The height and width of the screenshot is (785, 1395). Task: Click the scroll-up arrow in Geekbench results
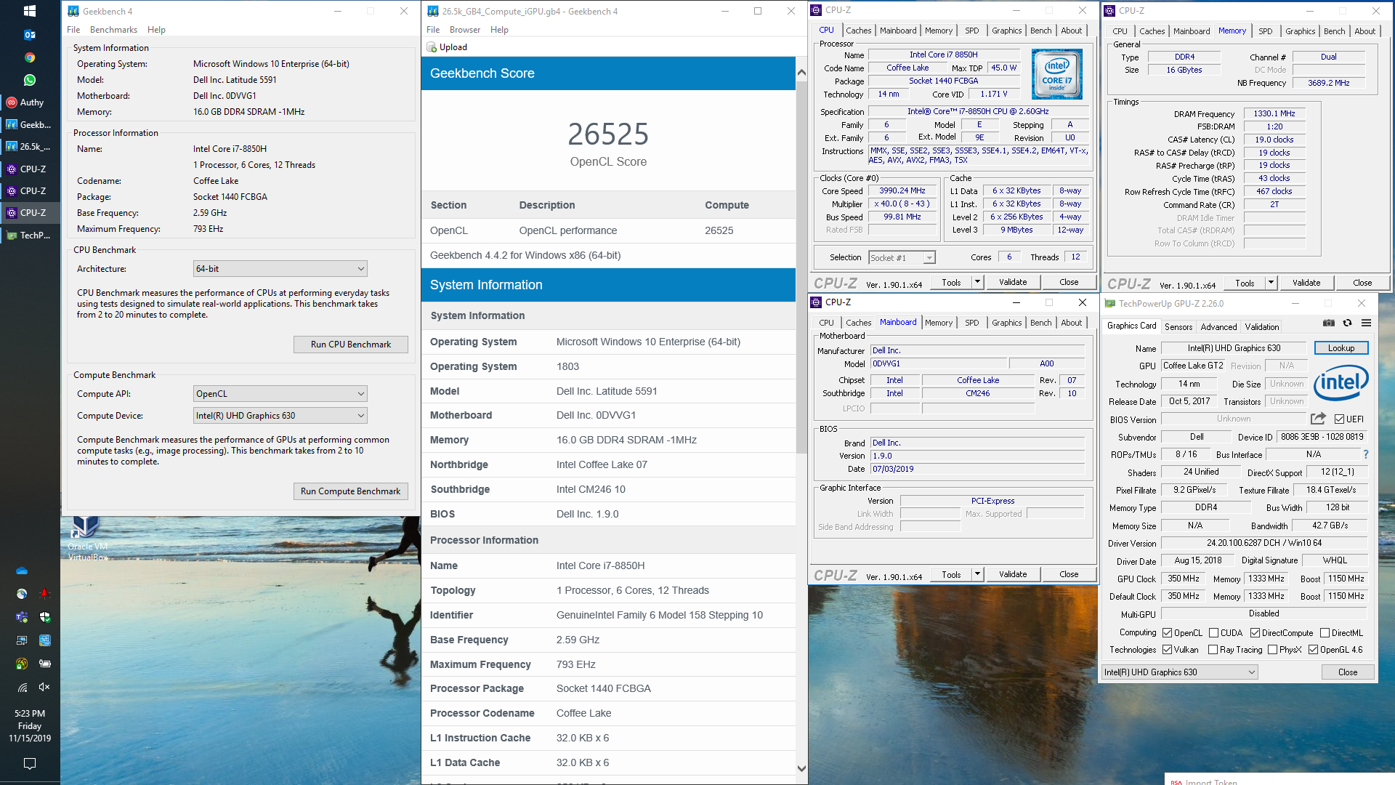[x=801, y=72]
